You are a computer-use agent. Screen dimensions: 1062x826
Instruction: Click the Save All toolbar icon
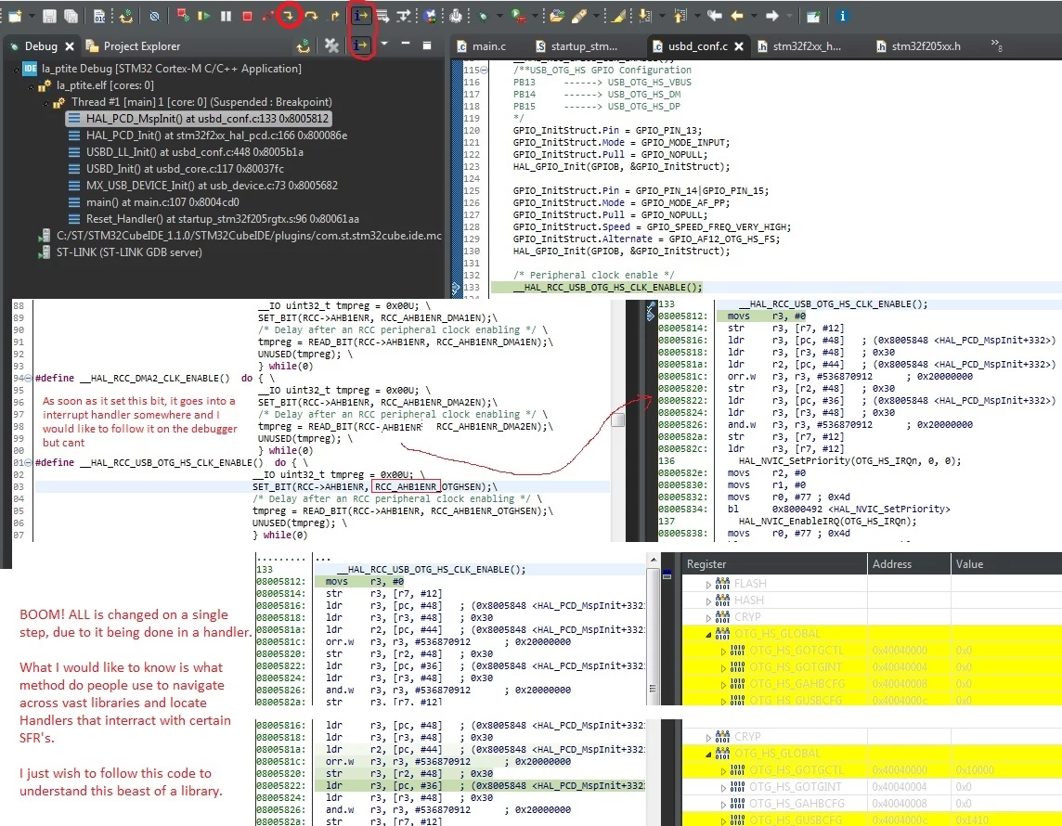point(71,16)
